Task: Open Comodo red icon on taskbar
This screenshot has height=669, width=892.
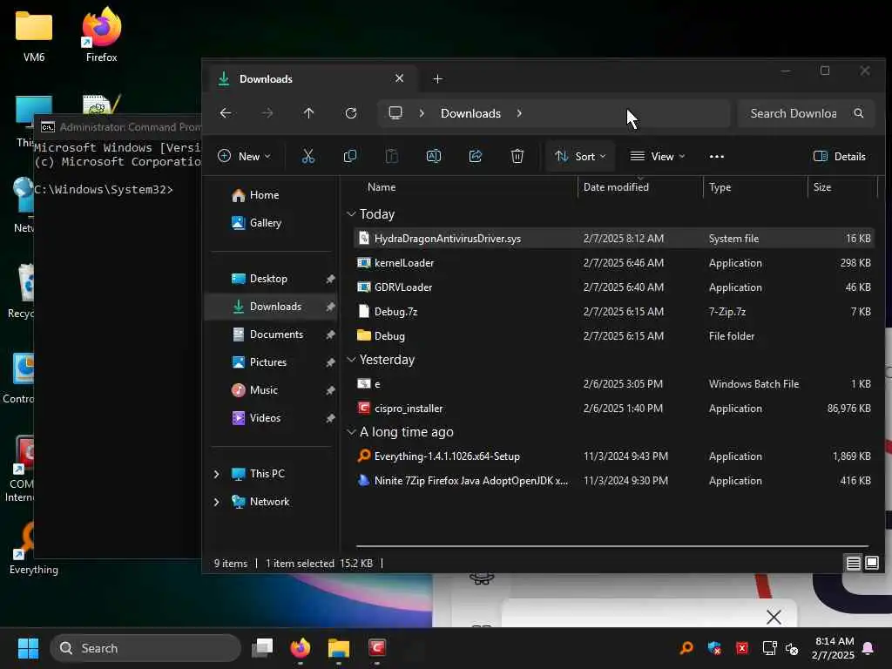Action: (377, 648)
